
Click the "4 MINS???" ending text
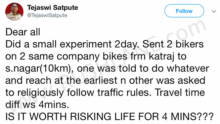(188, 117)
